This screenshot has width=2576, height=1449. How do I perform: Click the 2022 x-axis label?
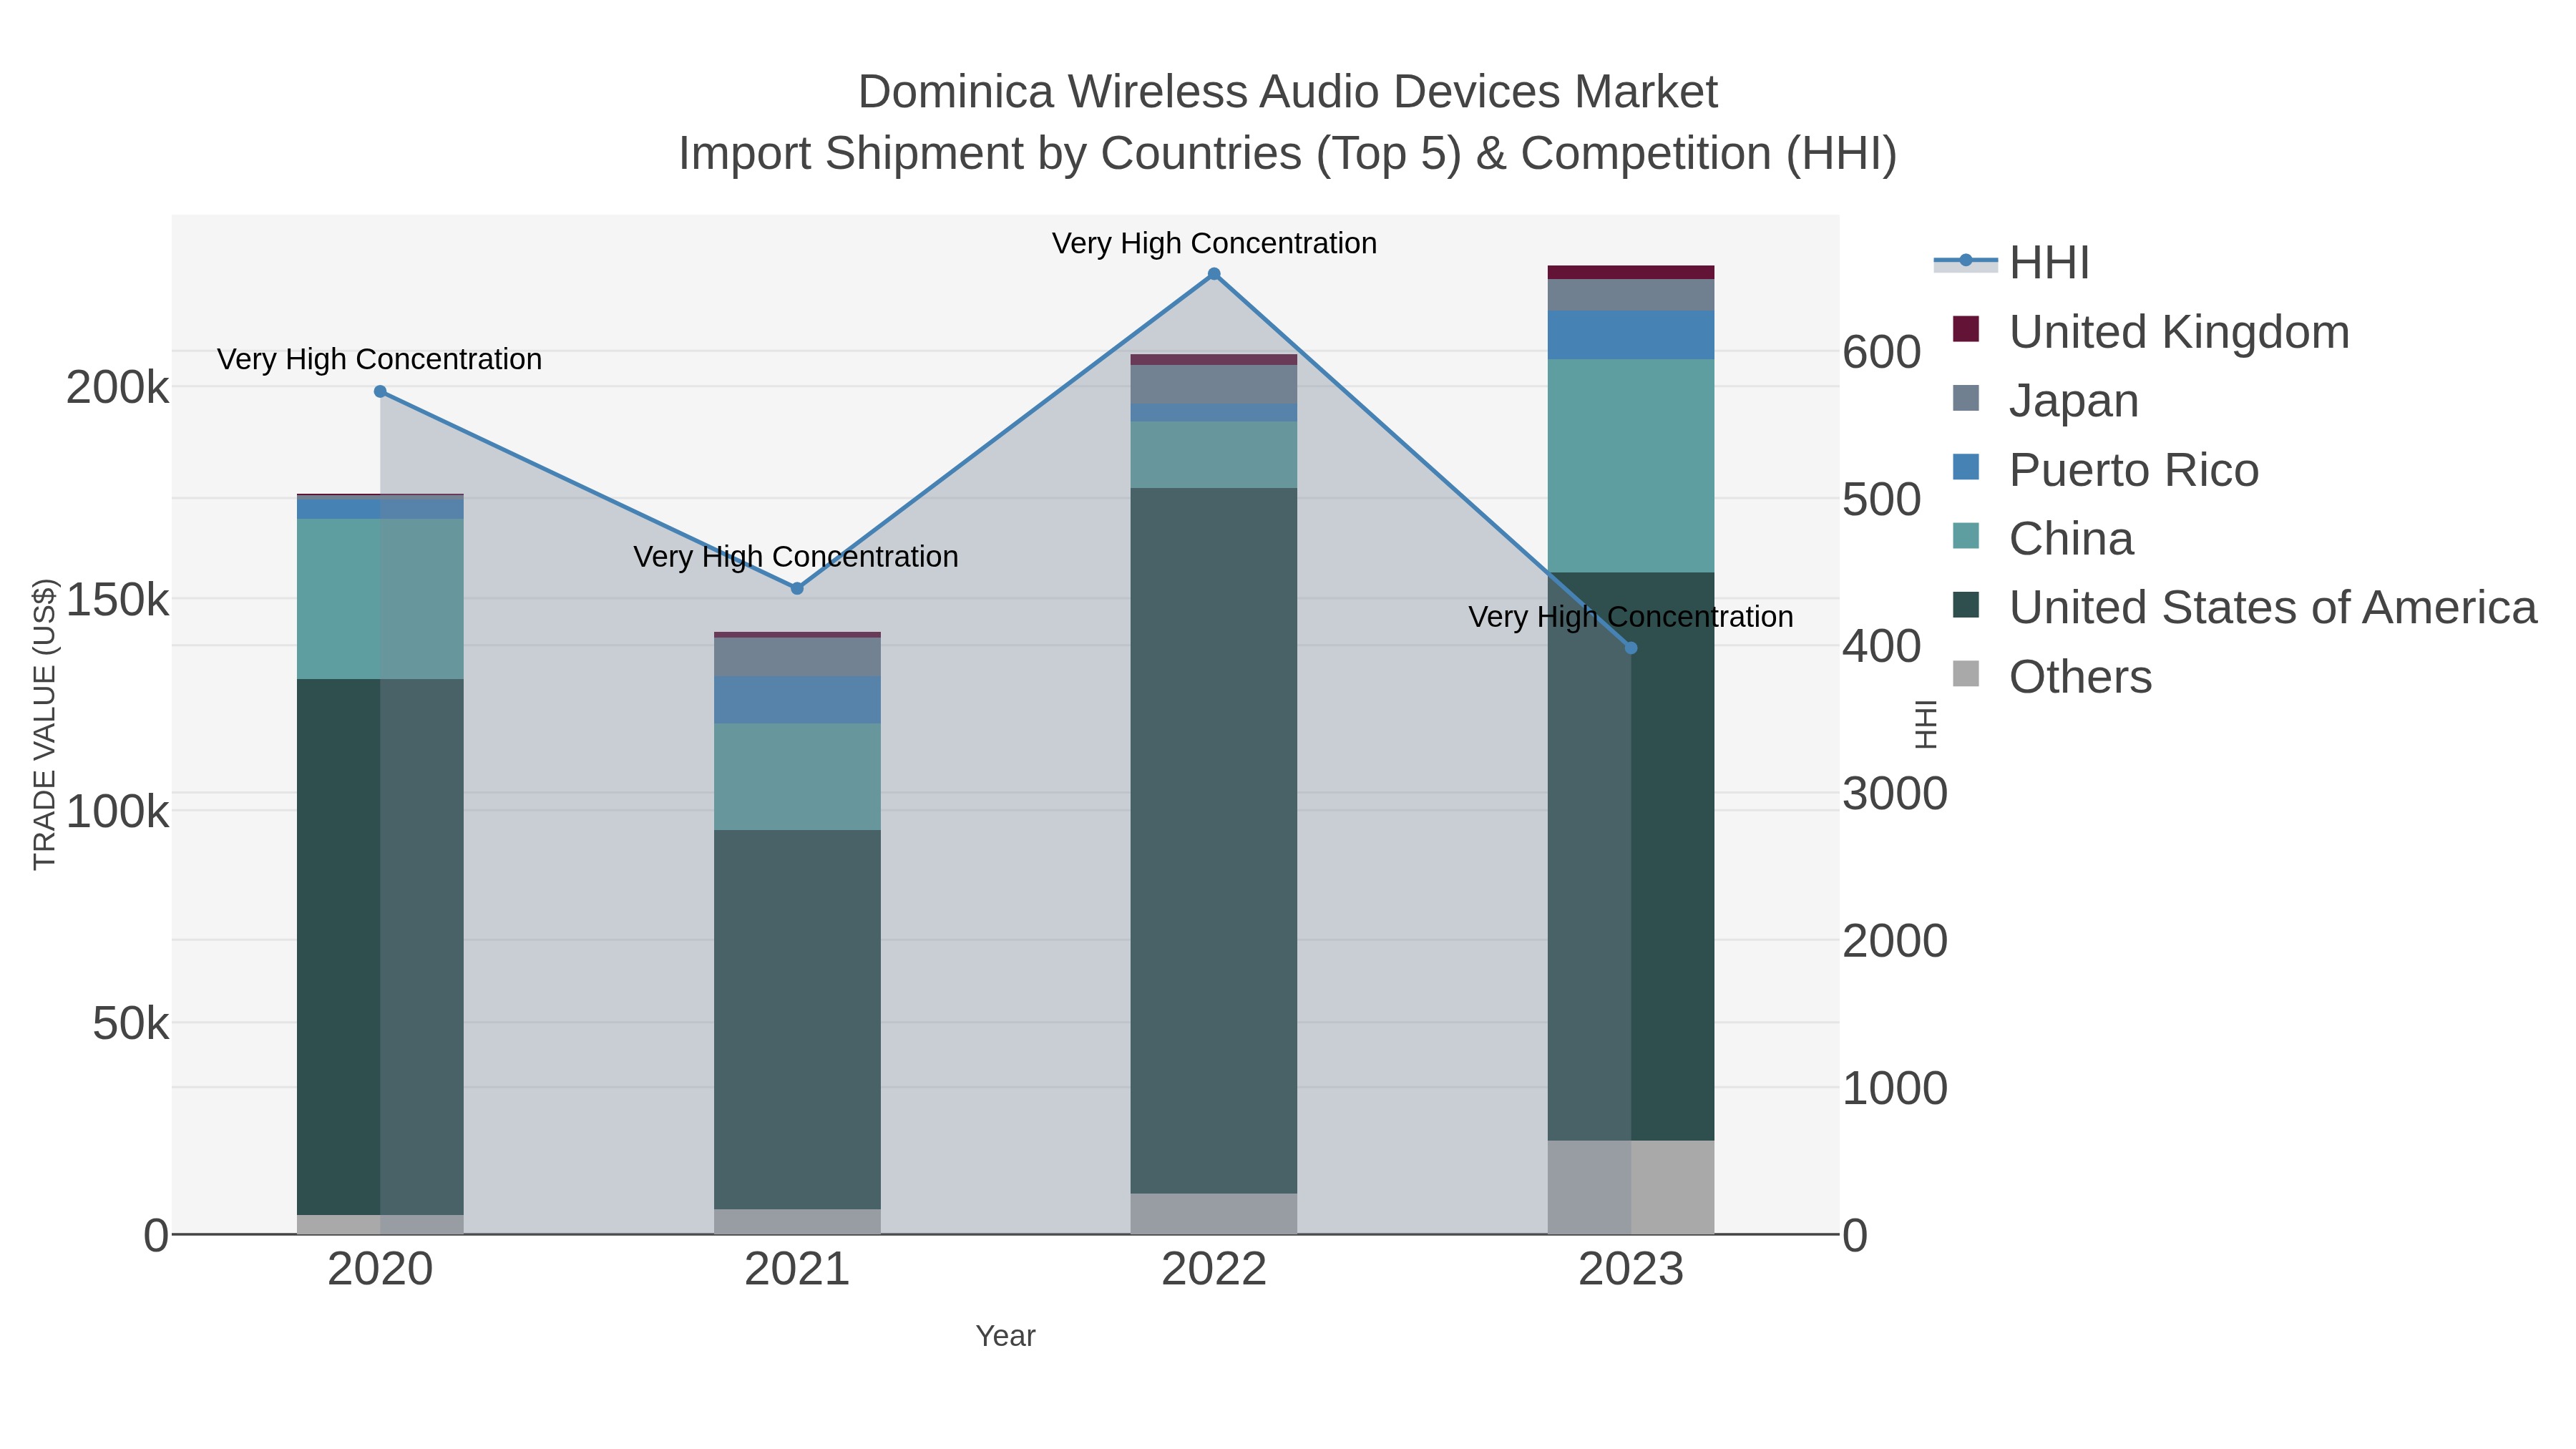[x=1214, y=1270]
